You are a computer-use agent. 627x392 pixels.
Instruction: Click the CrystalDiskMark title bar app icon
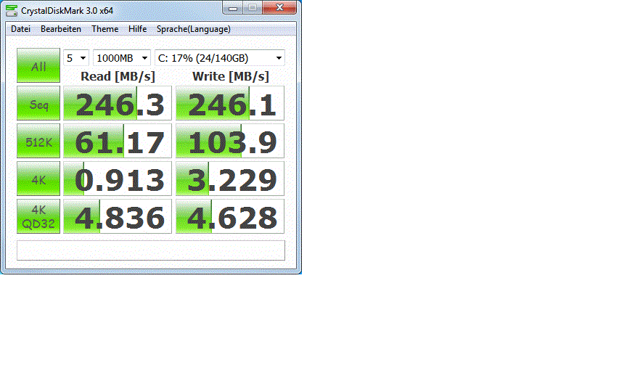11,10
